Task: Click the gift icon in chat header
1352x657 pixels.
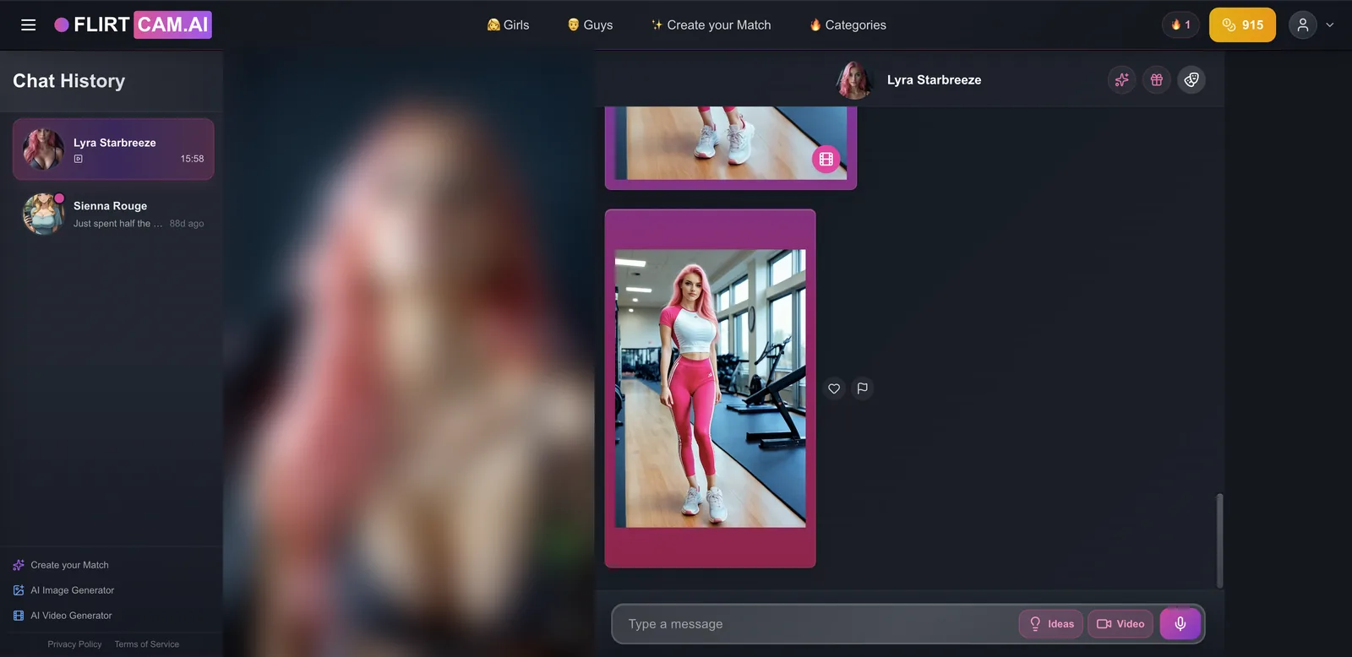Action: click(x=1157, y=79)
